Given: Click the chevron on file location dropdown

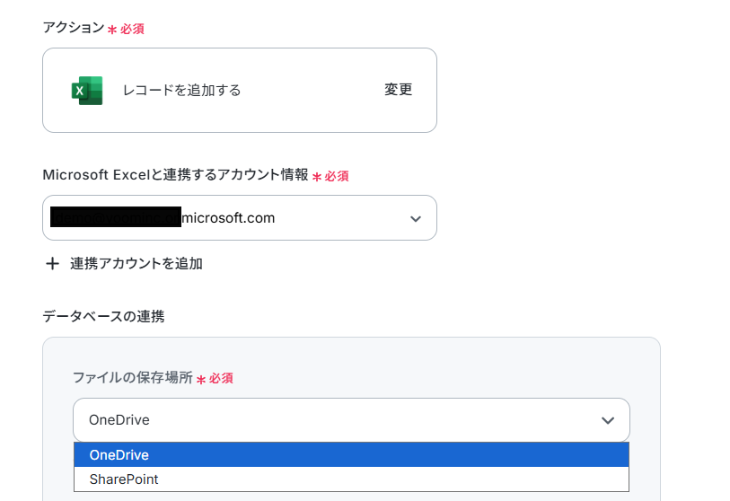Looking at the screenshot, I should pos(608,420).
